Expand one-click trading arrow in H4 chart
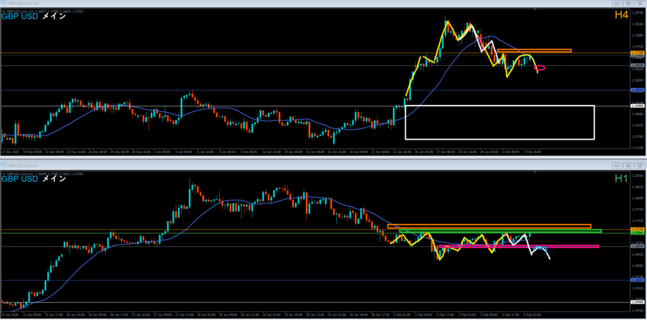 (x=3, y=11)
